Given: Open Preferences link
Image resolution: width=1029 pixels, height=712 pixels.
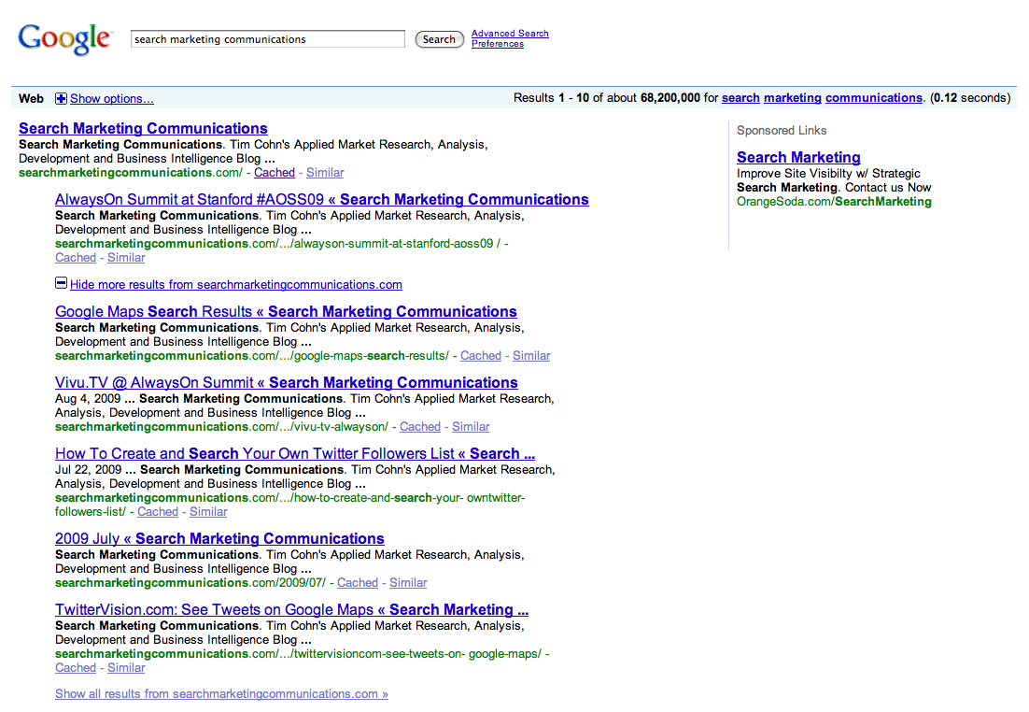Looking at the screenshot, I should [497, 44].
